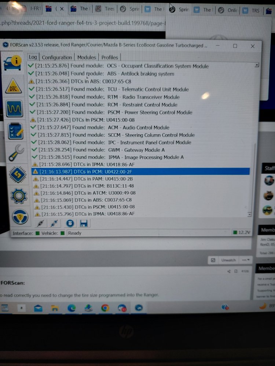Open the Mail app on the taskbar
Screen dimensions: 275x366
point(38,308)
